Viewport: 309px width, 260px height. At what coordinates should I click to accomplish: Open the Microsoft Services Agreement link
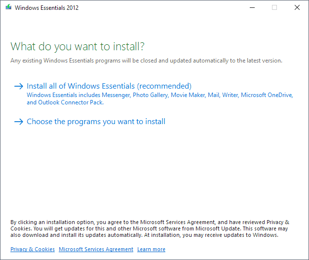(x=96, y=249)
